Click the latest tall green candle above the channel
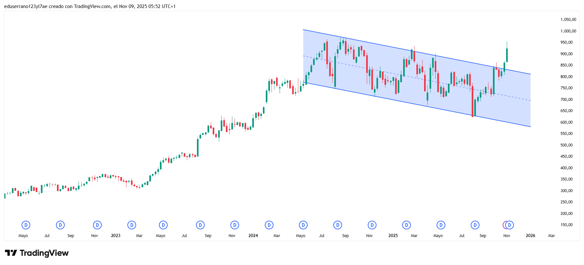 click(x=507, y=55)
